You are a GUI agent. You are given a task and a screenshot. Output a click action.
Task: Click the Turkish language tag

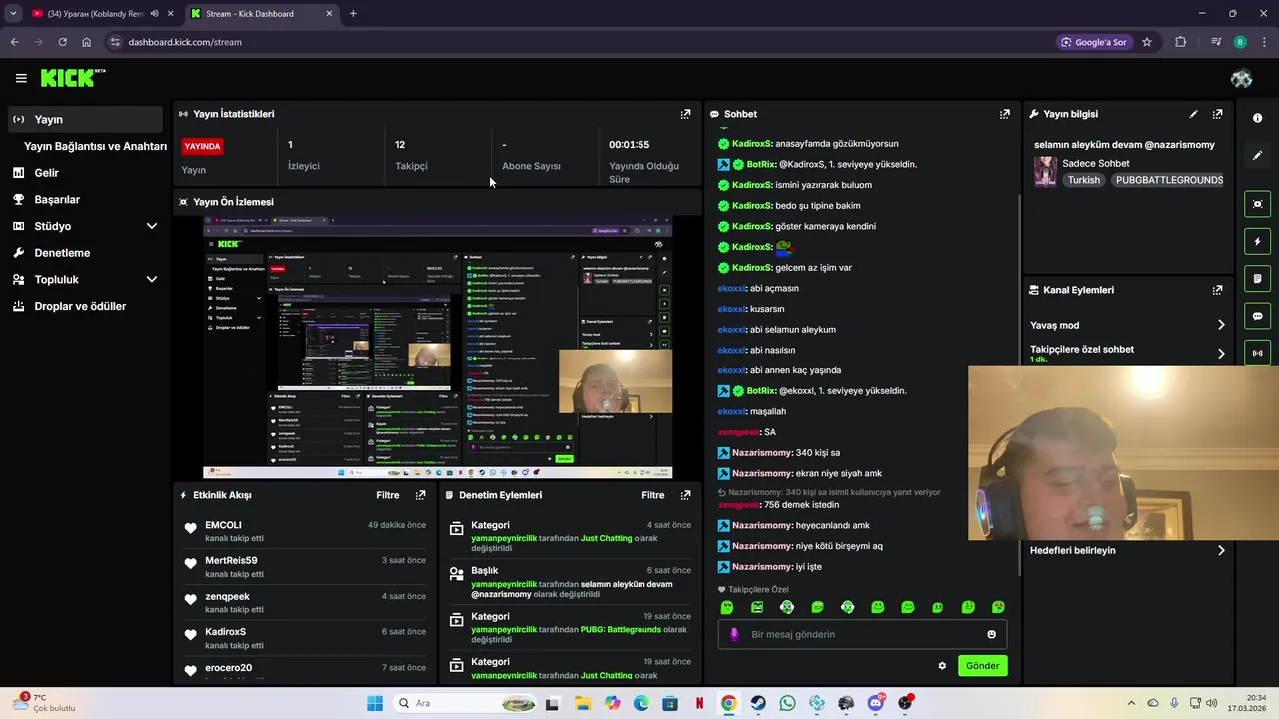pyautogui.click(x=1083, y=180)
